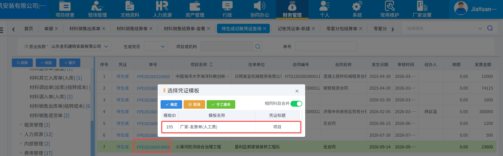
Task: Switch to the 记账凭证单-新建 tab
Action: (x=294, y=28)
